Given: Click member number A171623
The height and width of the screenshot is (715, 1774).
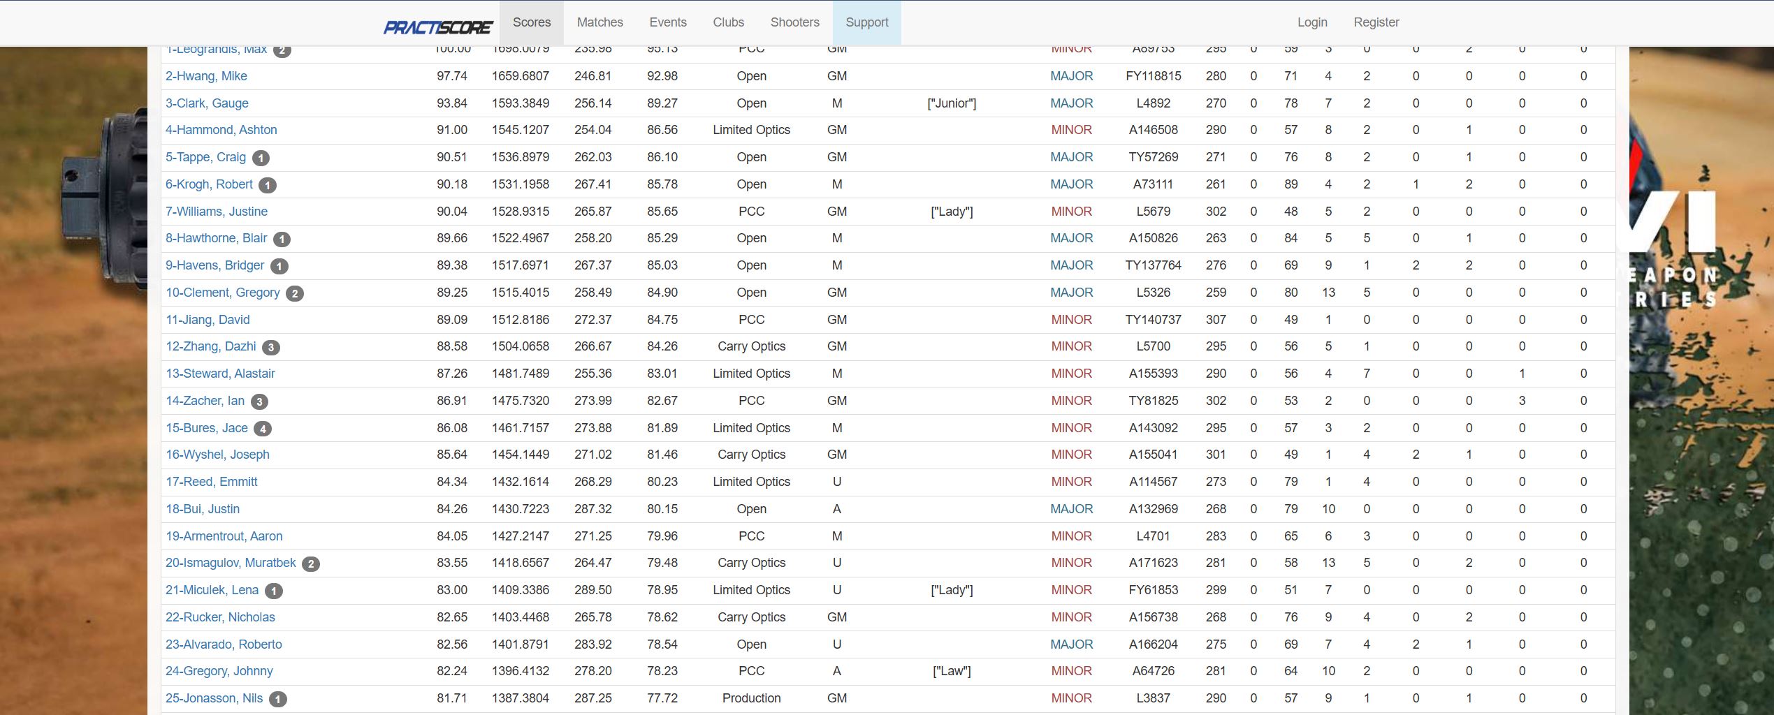Looking at the screenshot, I should click(x=1154, y=563).
